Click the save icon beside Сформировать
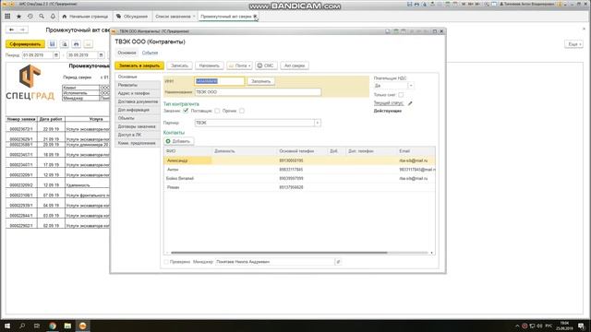 pyautogui.click(x=53, y=44)
